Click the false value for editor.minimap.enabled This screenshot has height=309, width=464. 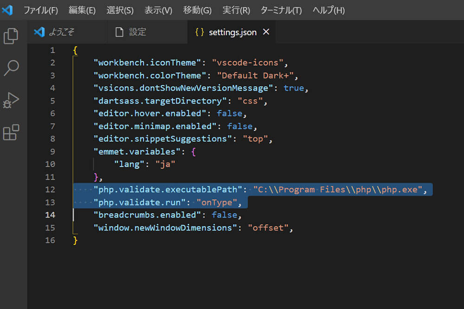(240, 126)
